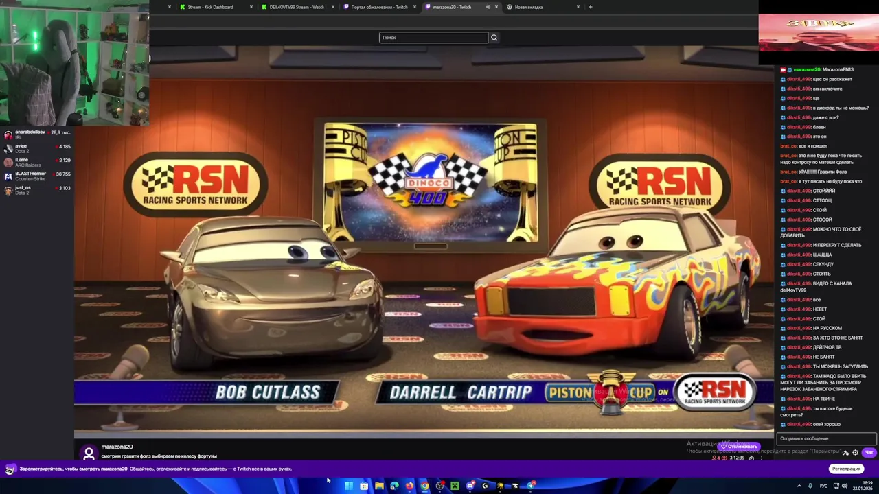
Task: Click the Отправить сообщение chat input
Action: (826, 438)
